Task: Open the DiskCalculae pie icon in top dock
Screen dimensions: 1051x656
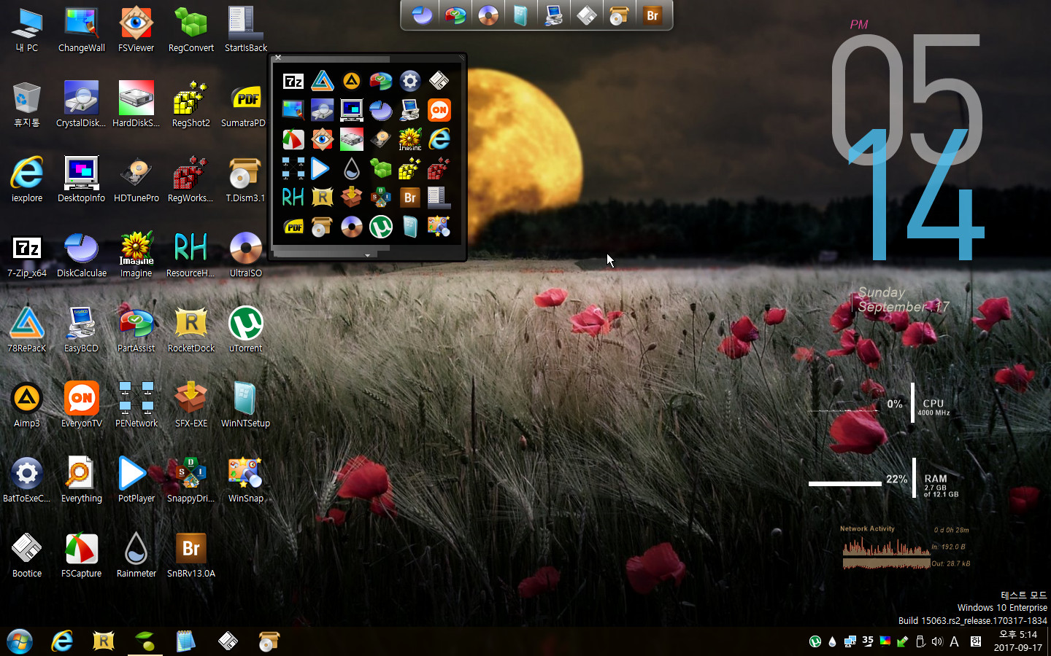Action: 423,15
